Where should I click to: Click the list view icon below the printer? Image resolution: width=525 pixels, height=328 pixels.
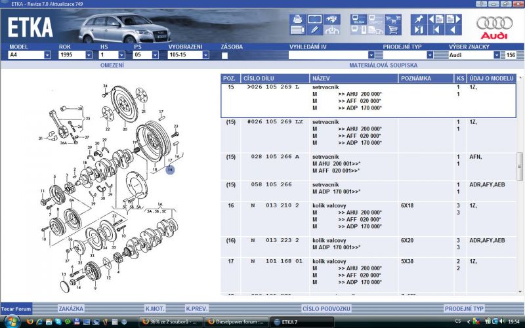pyautogui.click(x=298, y=30)
